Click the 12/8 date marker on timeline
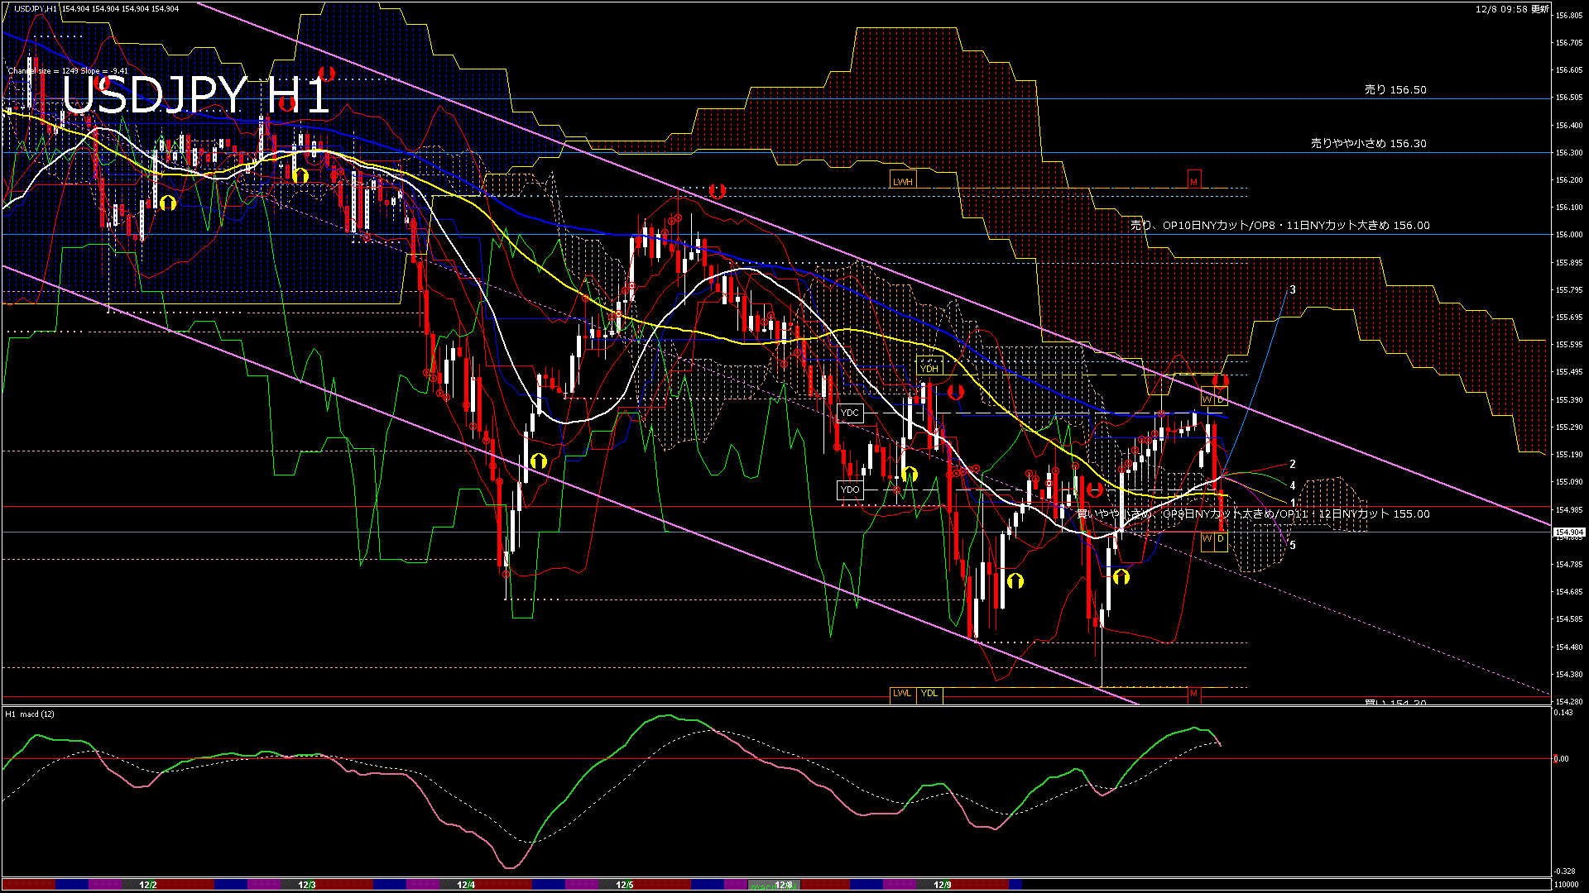The height and width of the screenshot is (893, 1589). pos(783,885)
